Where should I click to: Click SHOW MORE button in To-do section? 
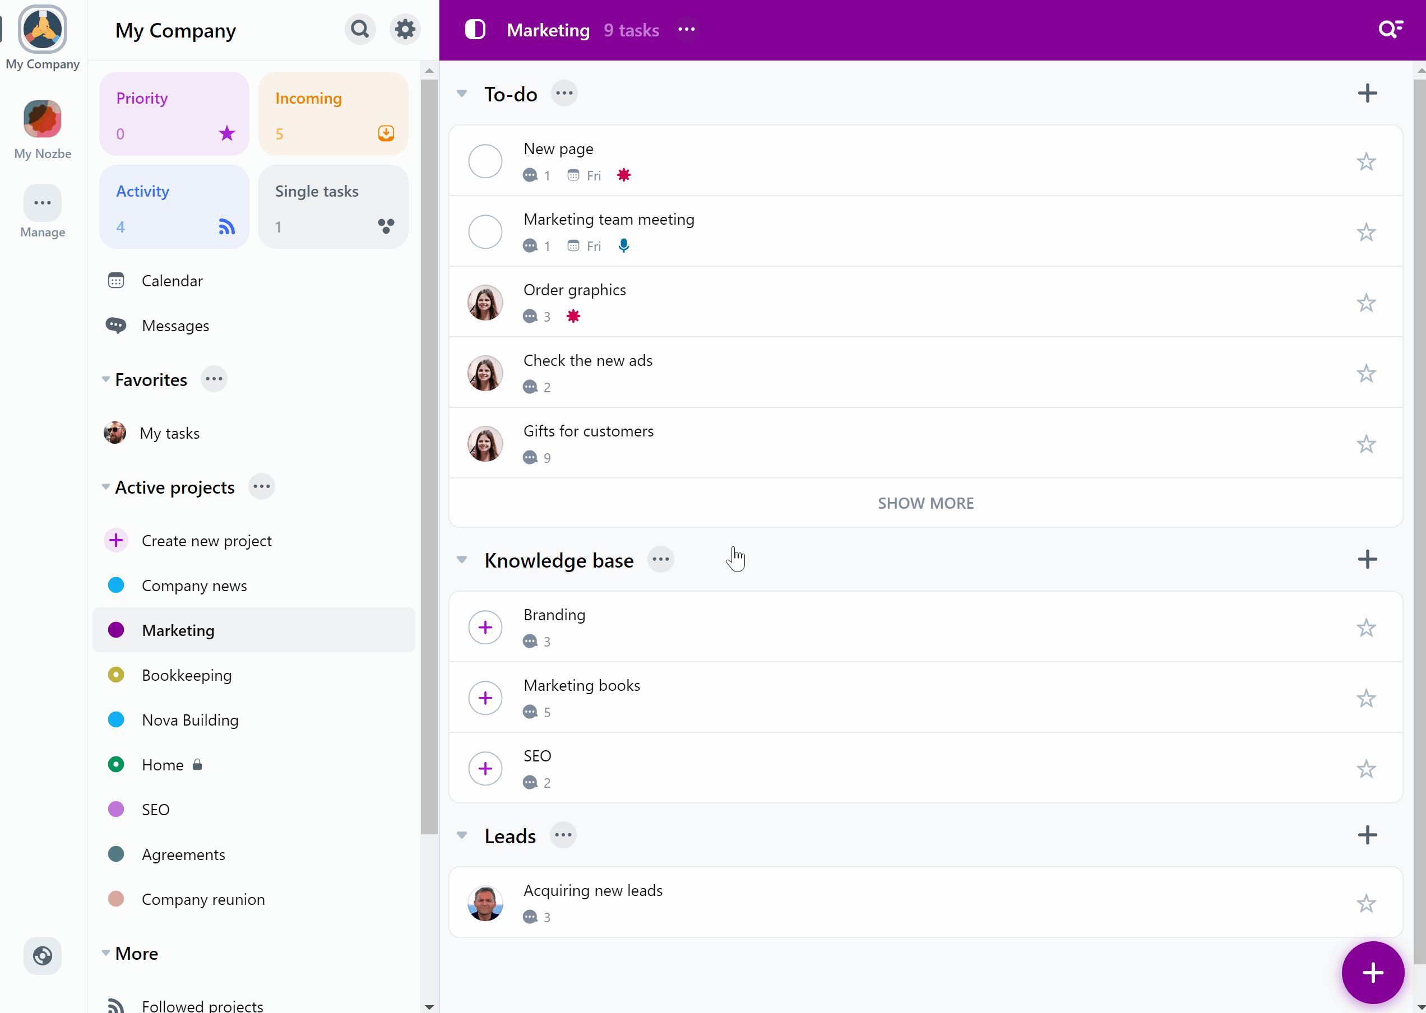click(x=925, y=503)
